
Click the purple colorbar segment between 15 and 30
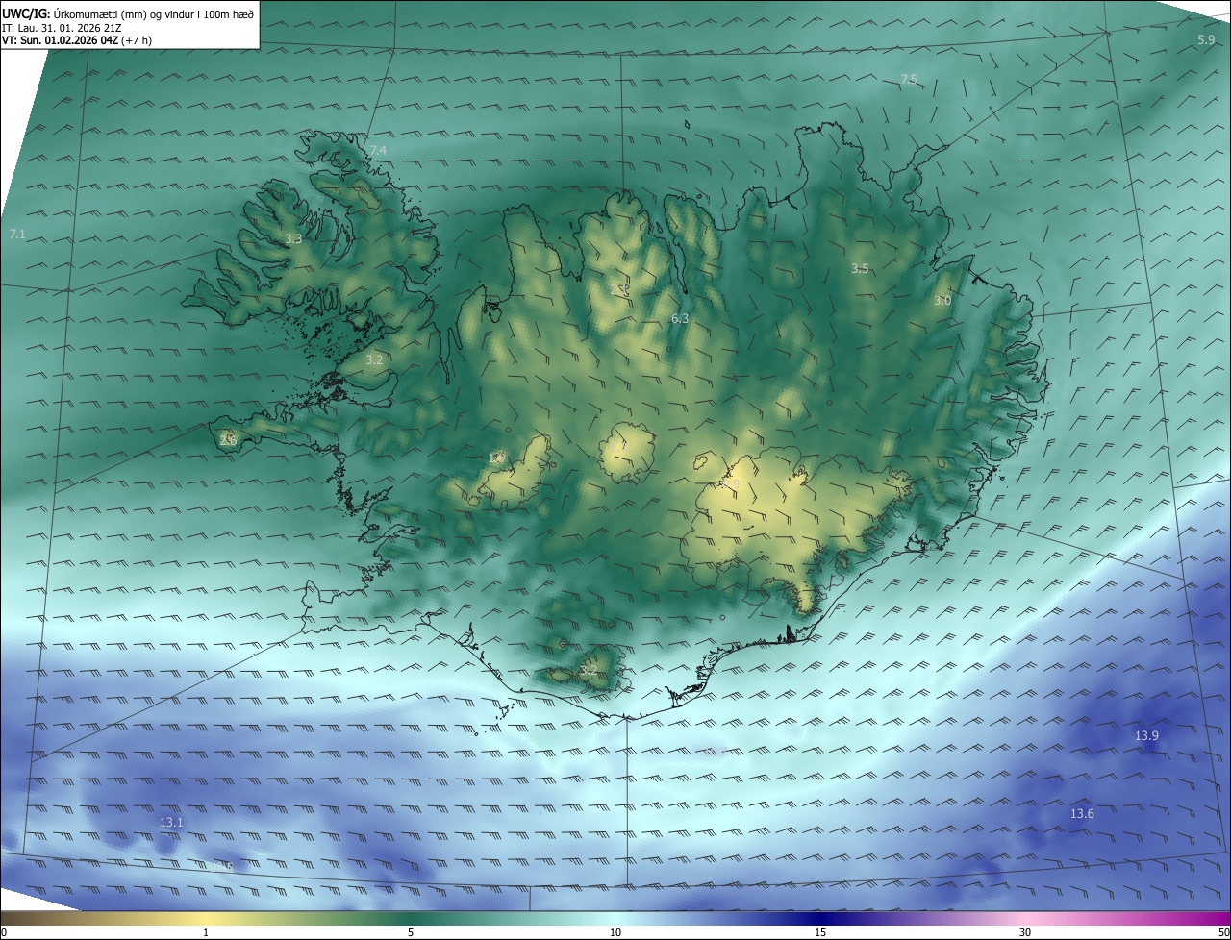923,918
